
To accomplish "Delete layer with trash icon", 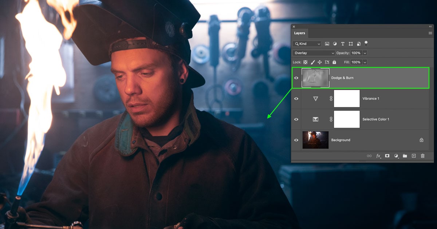I will 422,156.
